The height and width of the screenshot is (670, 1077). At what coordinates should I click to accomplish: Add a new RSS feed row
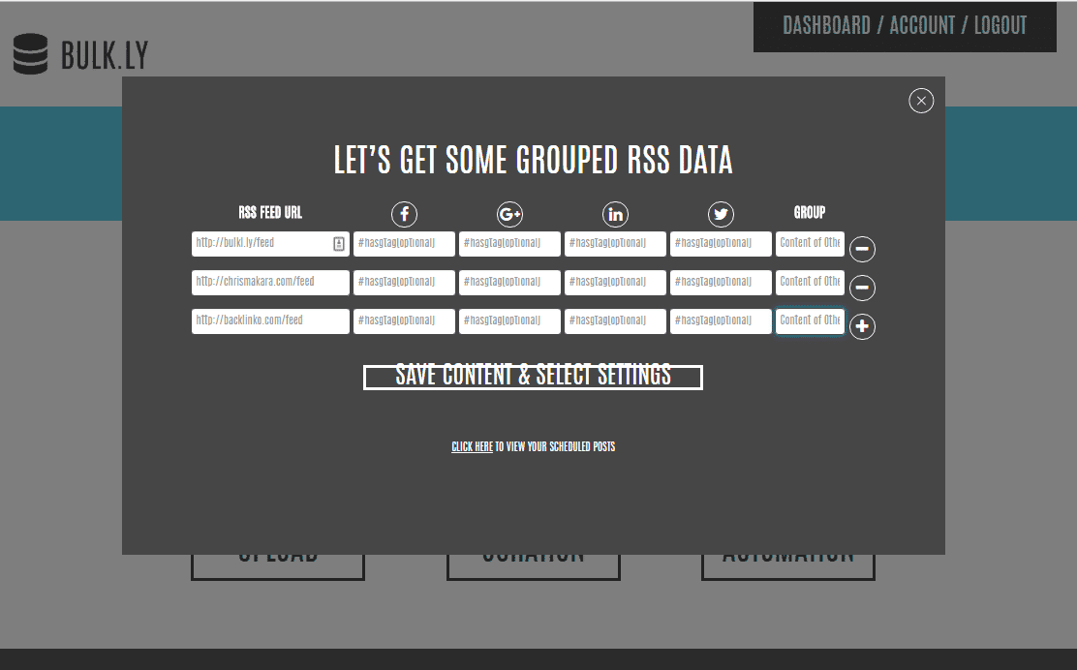(862, 326)
